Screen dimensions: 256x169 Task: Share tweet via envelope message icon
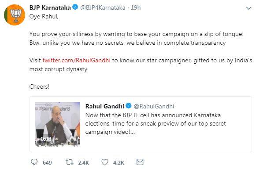click(x=140, y=162)
